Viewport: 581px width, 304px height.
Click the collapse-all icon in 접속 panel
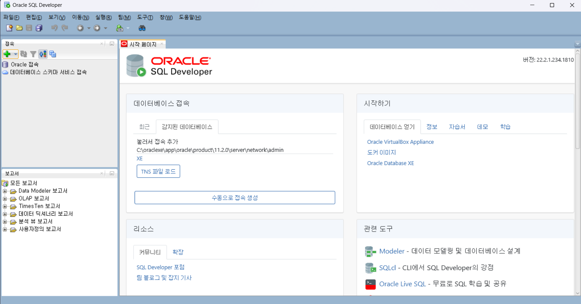(x=52, y=54)
